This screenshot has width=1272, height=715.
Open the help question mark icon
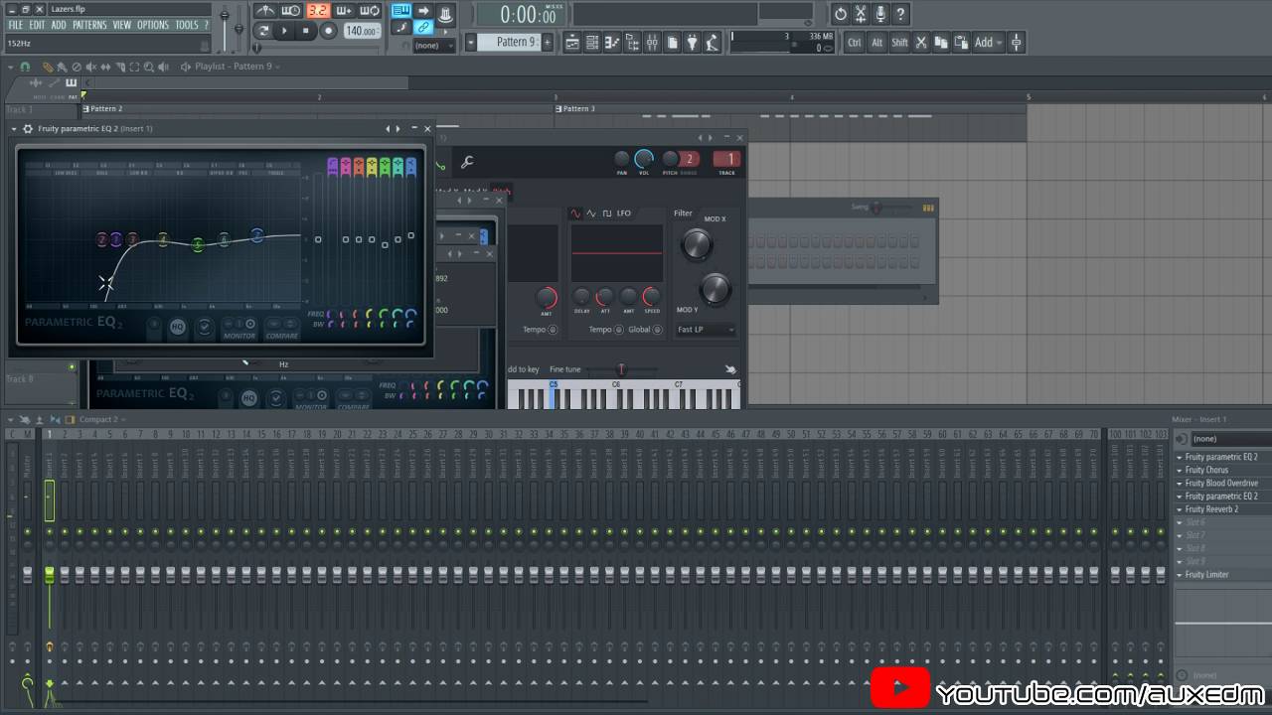(x=900, y=14)
